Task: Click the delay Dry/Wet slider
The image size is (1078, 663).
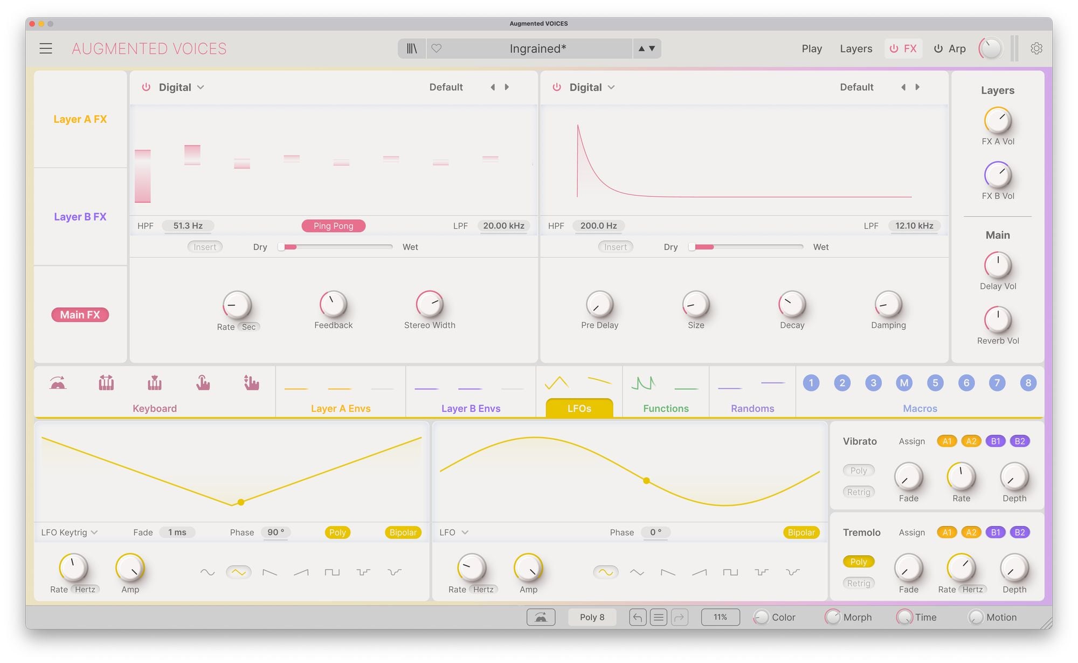Action: tap(335, 247)
